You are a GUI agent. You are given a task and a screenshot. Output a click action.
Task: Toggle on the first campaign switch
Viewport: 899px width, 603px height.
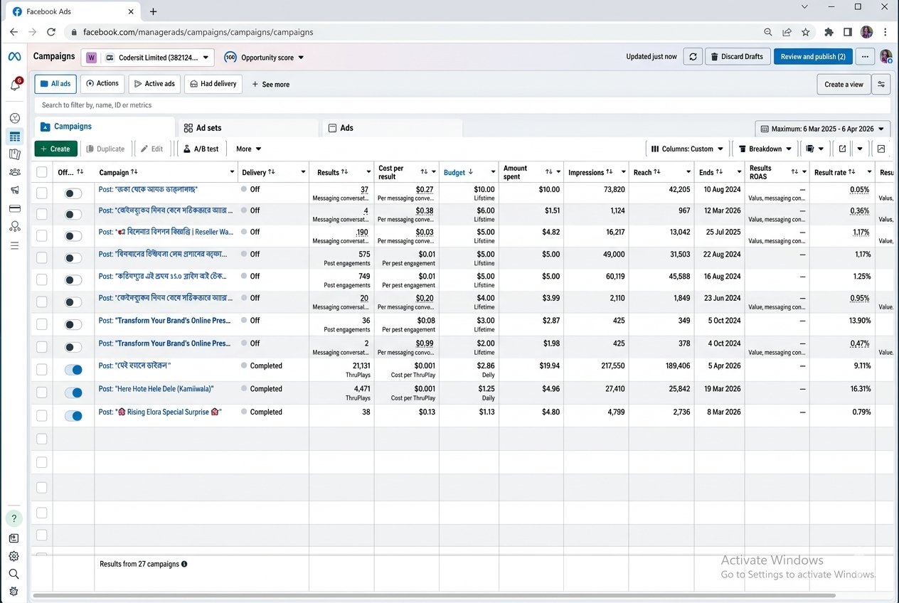(x=73, y=193)
